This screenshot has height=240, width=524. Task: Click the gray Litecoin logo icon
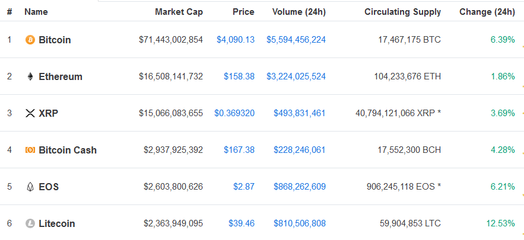pos(30,223)
